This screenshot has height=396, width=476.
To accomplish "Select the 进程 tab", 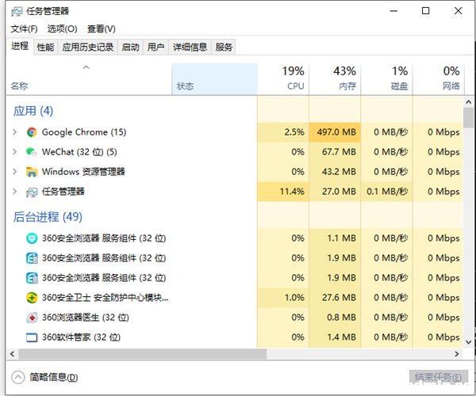I will pos(20,46).
